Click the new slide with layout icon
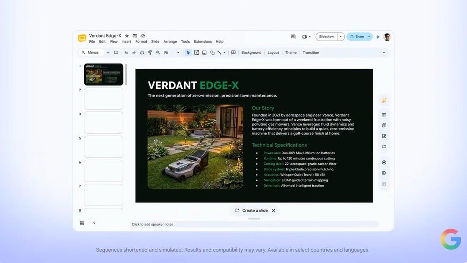Image resolution: width=467 pixels, height=263 pixels. pyautogui.click(x=116, y=53)
